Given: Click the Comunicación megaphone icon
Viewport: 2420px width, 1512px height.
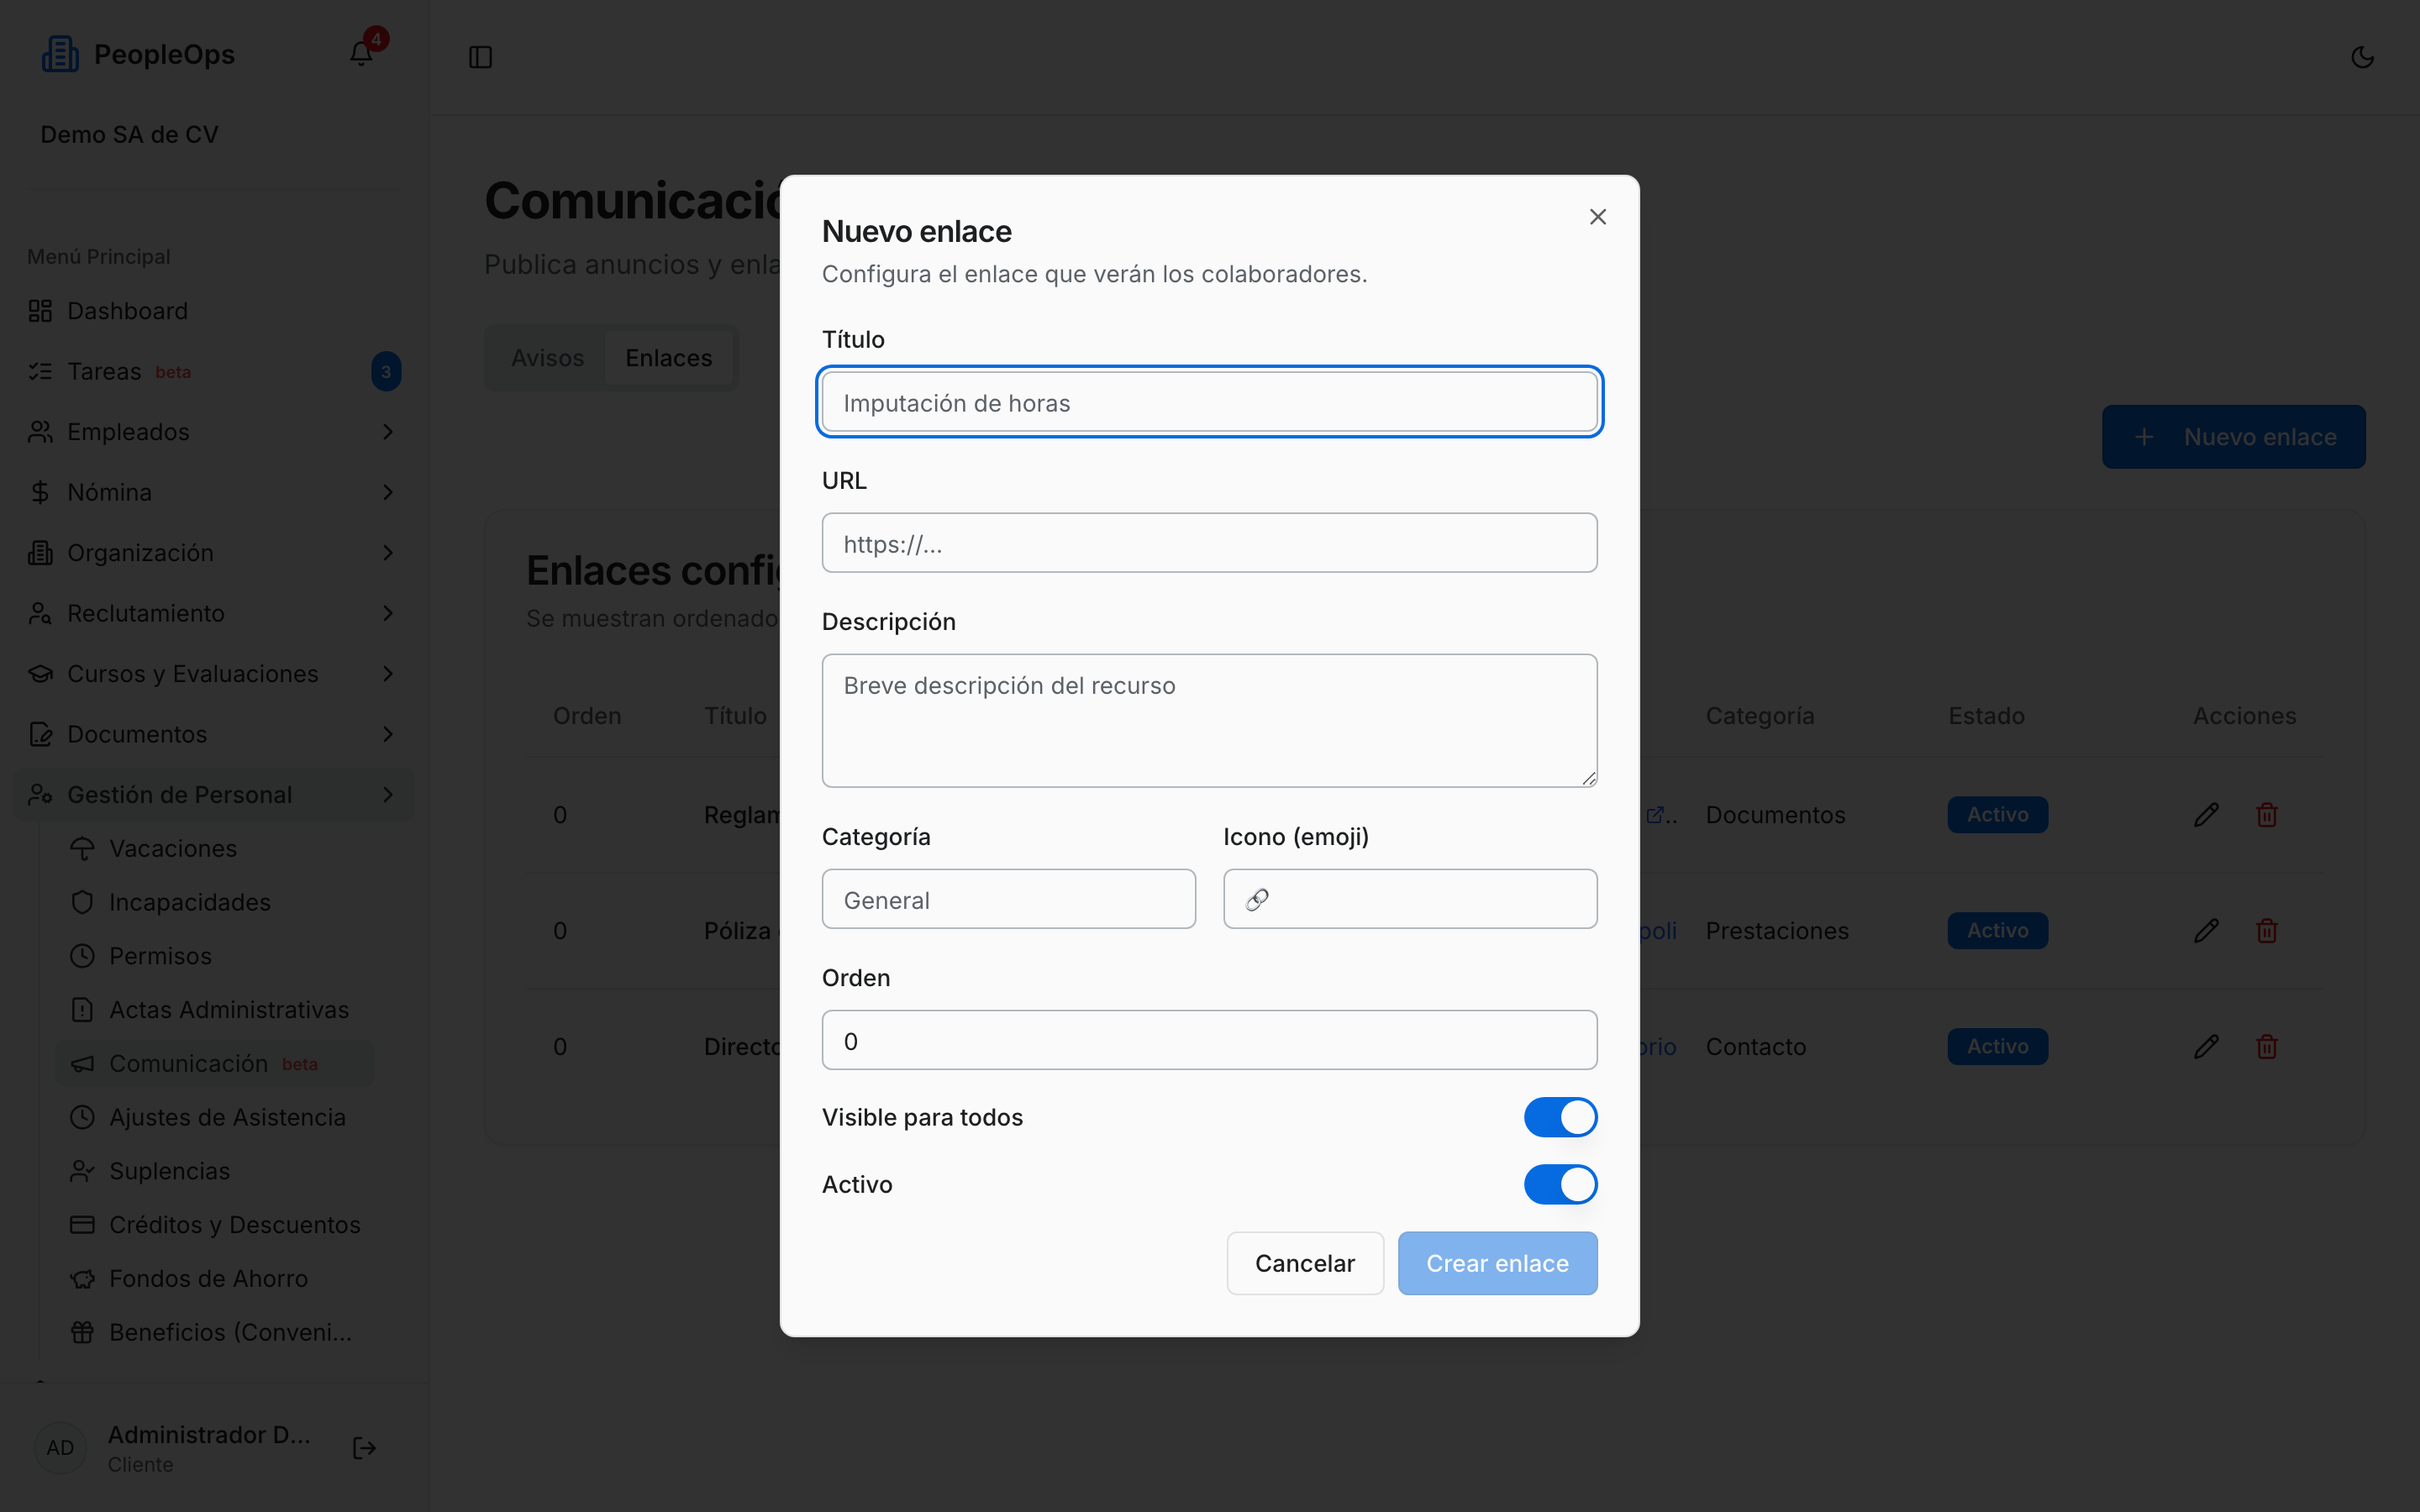Looking at the screenshot, I should (82, 1064).
